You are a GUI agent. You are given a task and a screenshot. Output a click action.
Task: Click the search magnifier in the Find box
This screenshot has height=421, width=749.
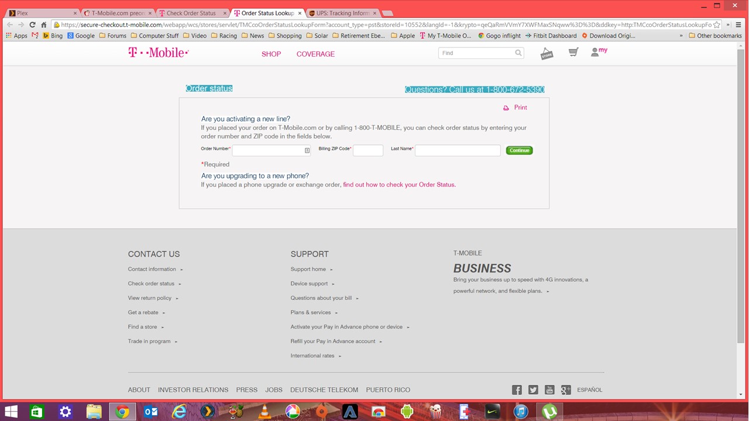pyautogui.click(x=518, y=53)
